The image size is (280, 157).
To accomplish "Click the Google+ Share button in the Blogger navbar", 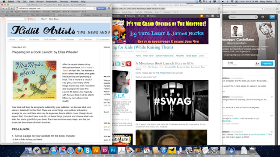I will 31,19.
